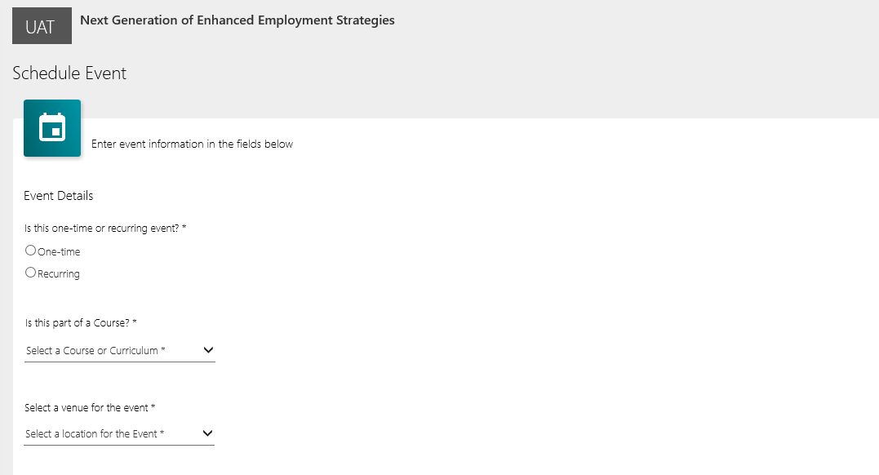879x475 pixels.
Task: Click the "One-time" option label text
Action: pyautogui.click(x=59, y=252)
